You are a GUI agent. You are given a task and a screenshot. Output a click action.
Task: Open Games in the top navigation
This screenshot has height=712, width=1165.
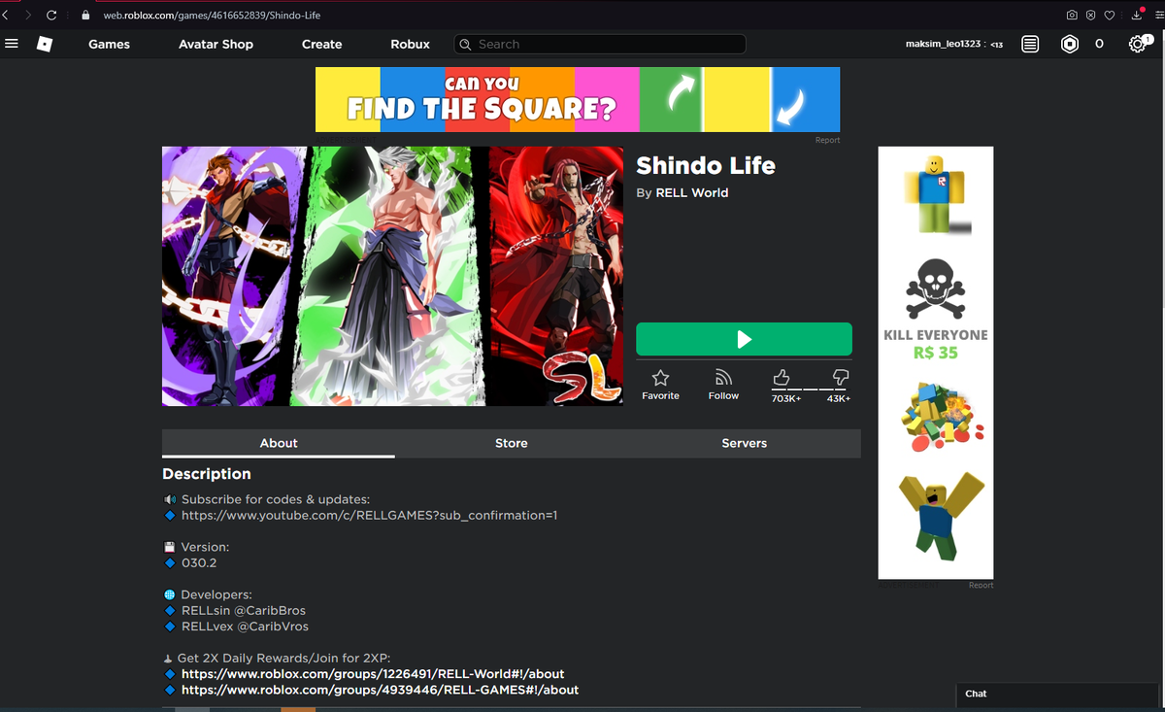point(109,44)
